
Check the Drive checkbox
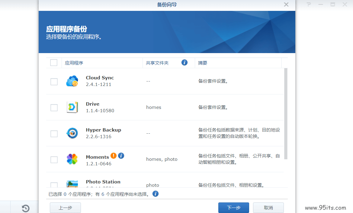coord(54,108)
